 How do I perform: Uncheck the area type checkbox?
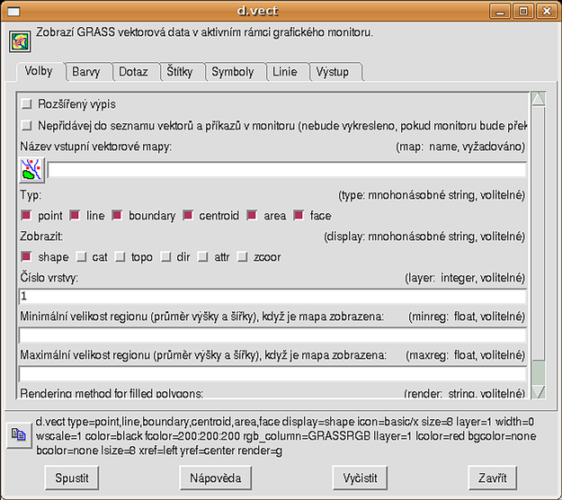point(252,216)
